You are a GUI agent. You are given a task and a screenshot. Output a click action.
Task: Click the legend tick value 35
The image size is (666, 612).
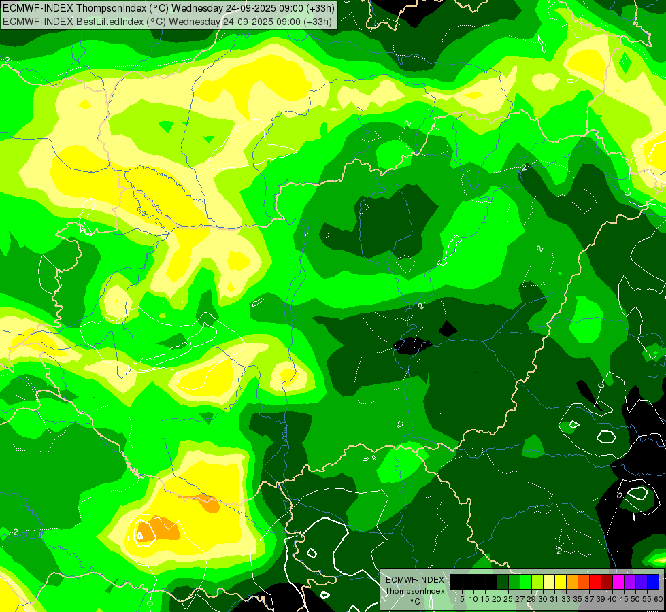coord(578,599)
